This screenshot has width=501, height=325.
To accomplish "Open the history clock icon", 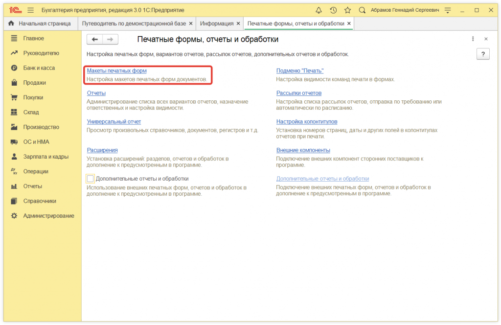I will (x=333, y=10).
